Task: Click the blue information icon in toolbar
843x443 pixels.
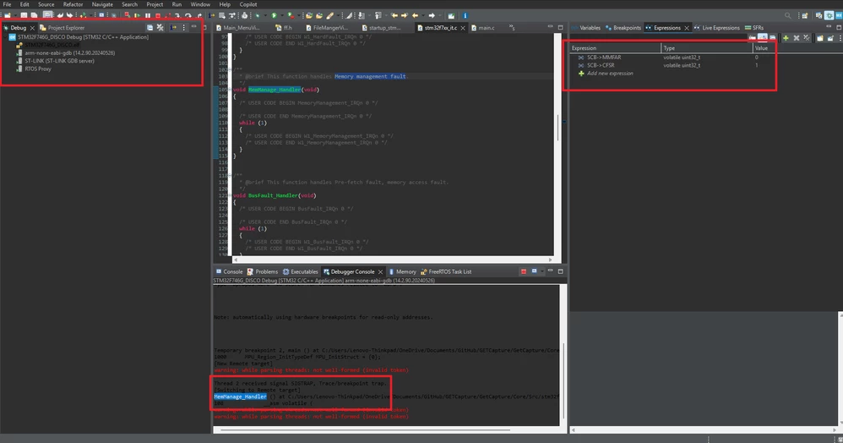Action: [465, 15]
